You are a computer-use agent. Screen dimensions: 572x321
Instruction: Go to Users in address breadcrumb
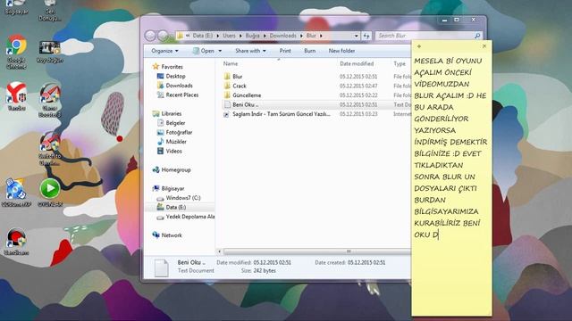(x=229, y=36)
